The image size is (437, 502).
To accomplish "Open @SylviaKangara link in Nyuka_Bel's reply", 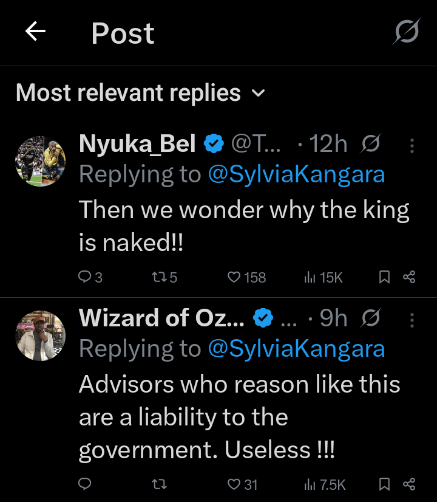I will [x=296, y=174].
